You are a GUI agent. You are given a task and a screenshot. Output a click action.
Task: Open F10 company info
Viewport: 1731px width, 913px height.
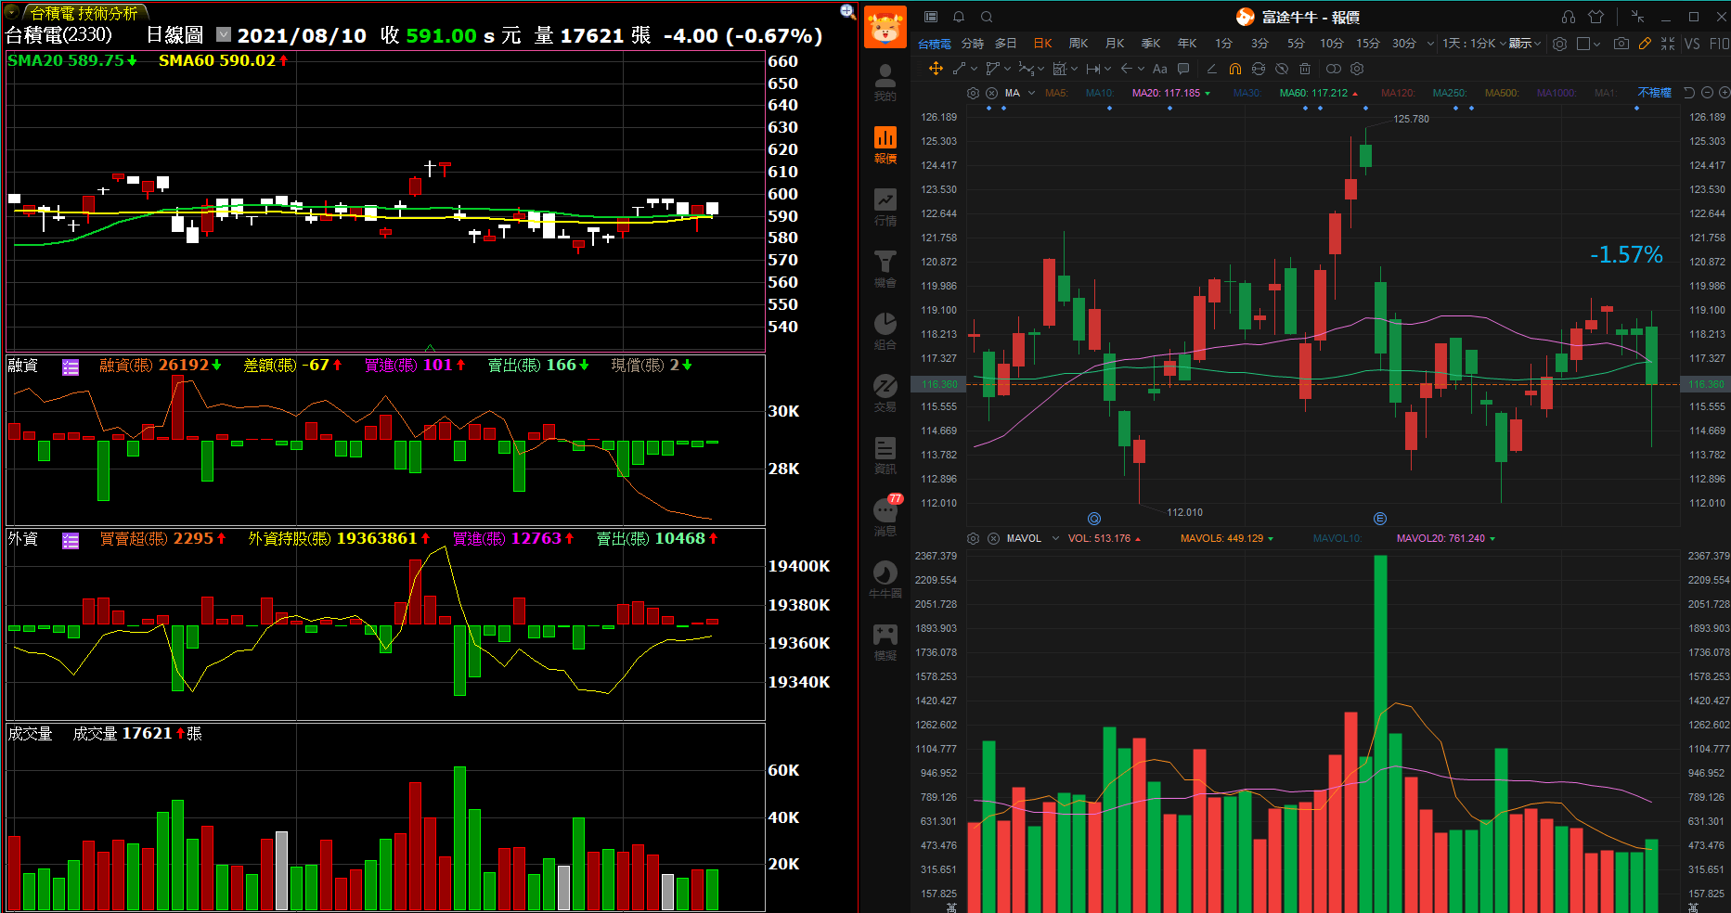[1719, 44]
